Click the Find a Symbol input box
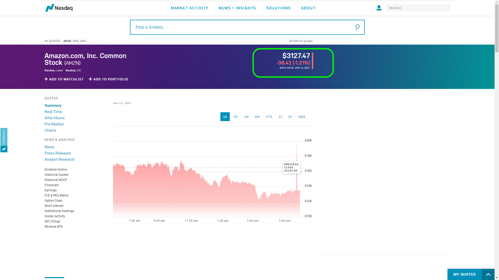The height and width of the screenshot is (280, 499). (247, 27)
